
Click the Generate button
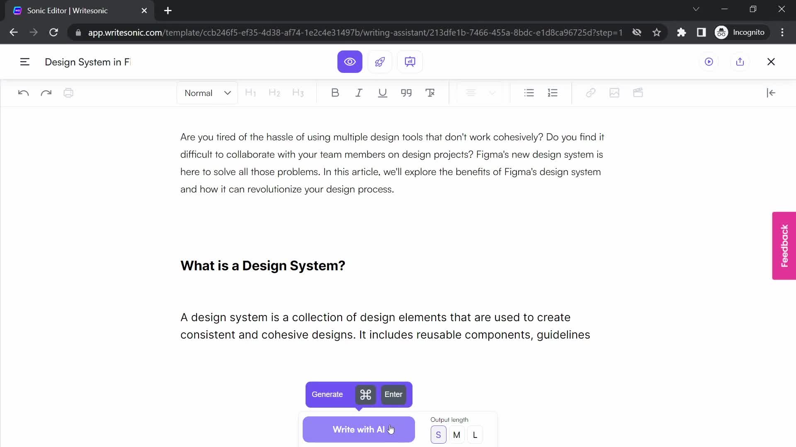pos(327,394)
